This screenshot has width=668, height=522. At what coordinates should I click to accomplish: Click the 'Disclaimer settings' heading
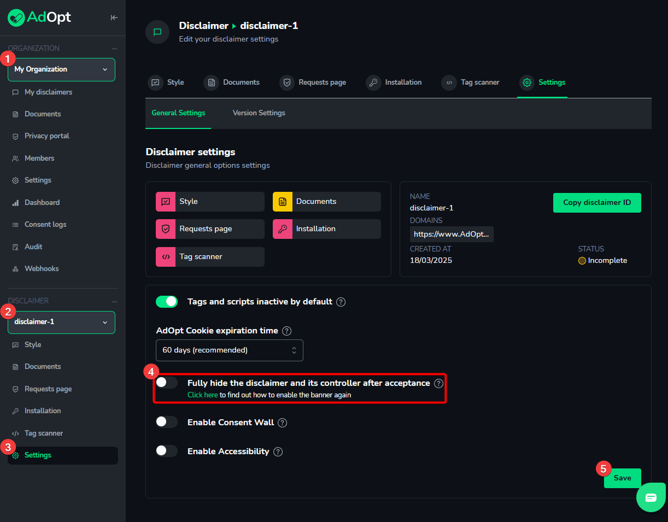click(x=190, y=152)
